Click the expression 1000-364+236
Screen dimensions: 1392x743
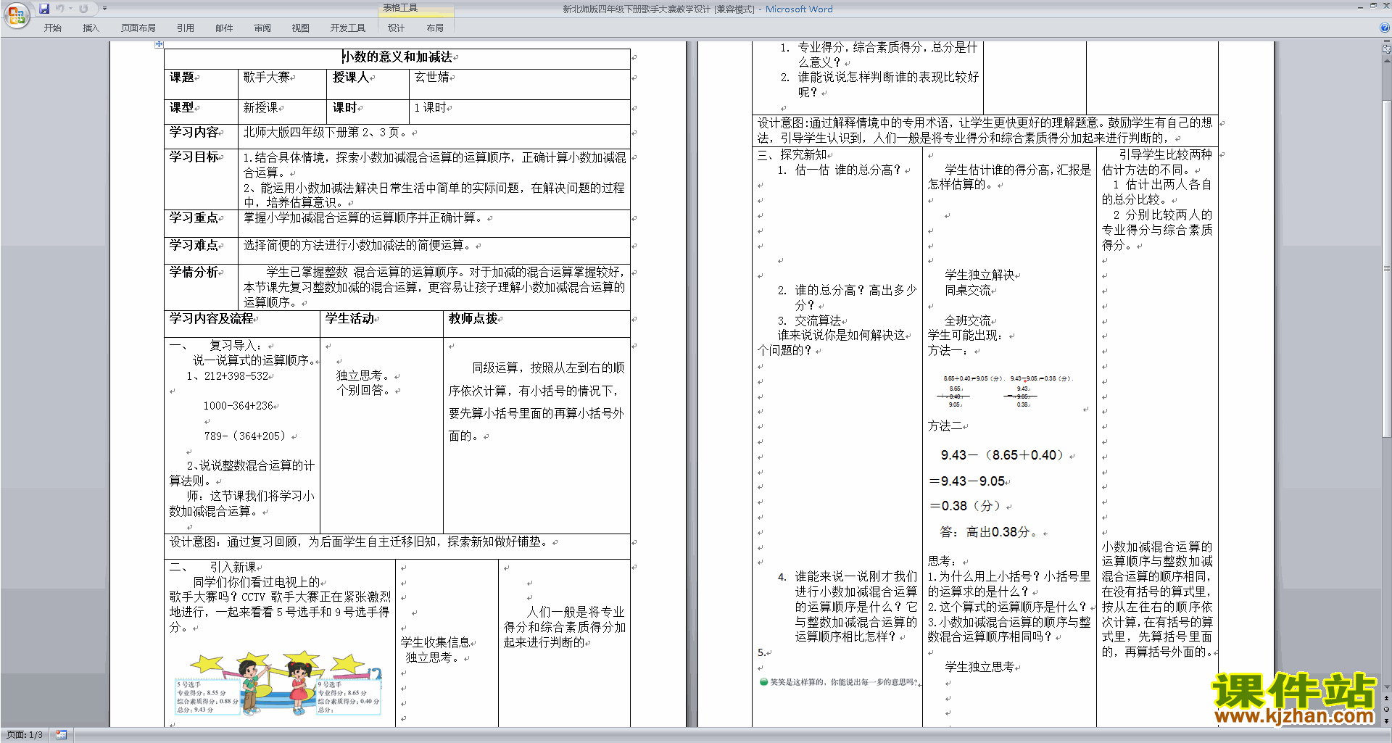tap(239, 406)
